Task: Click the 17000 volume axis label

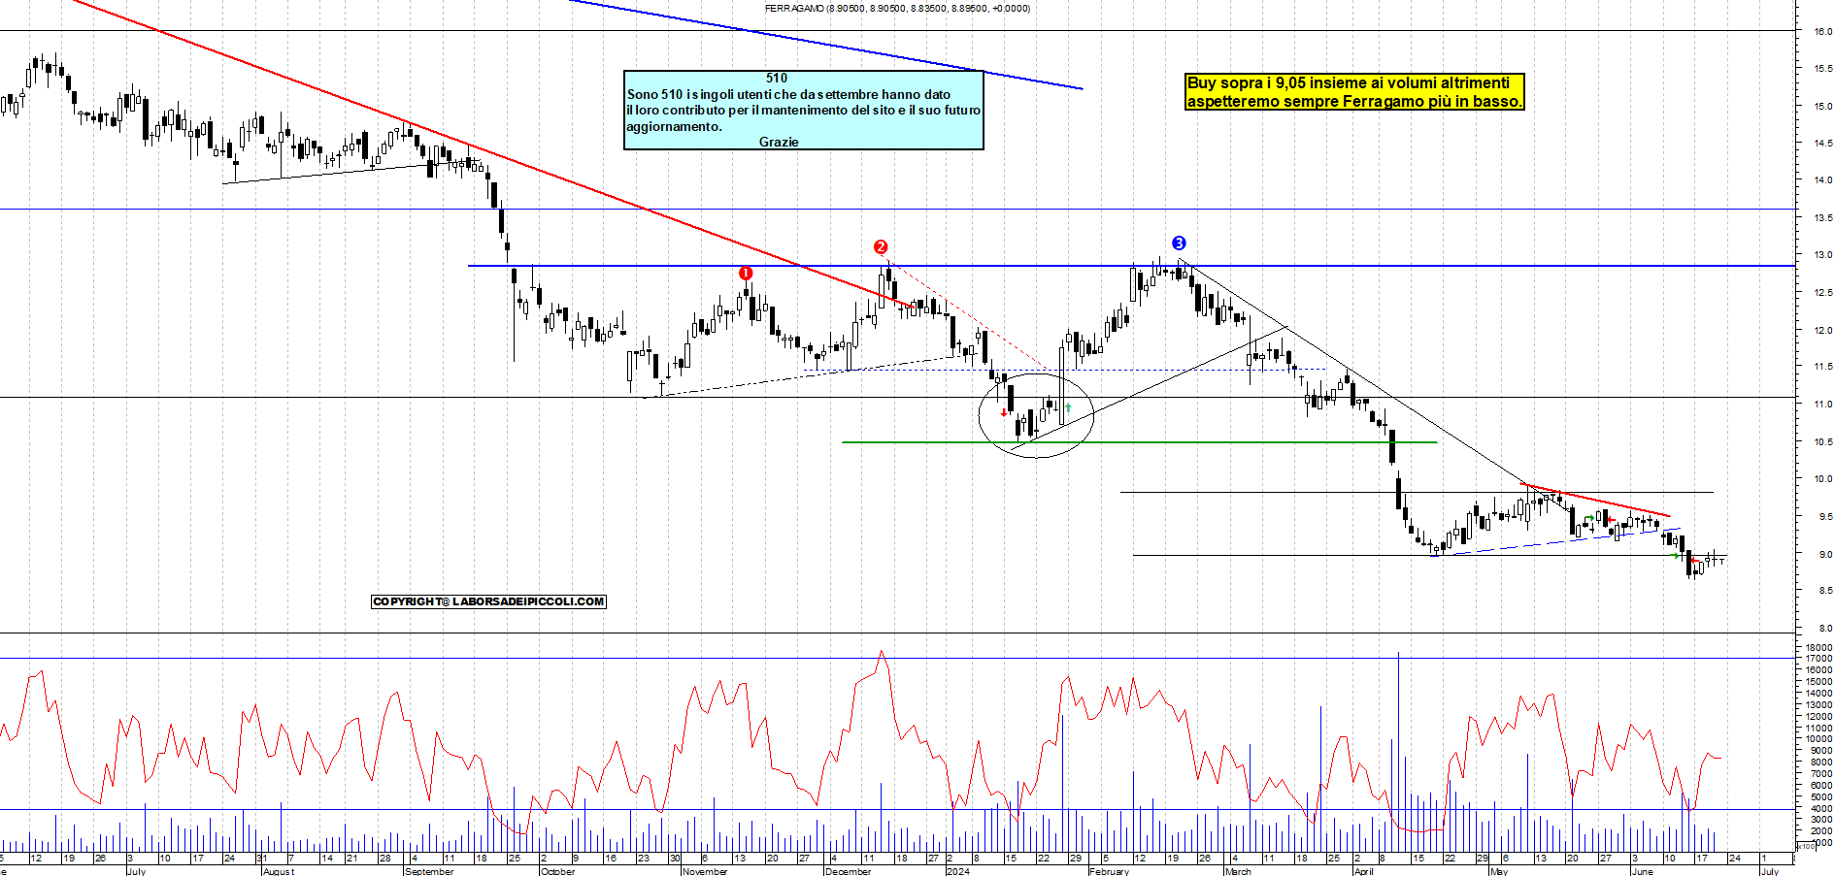Action: point(1818,659)
